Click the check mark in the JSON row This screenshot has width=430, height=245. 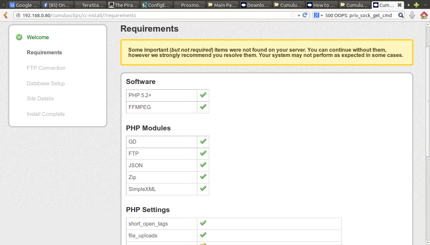[203, 165]
